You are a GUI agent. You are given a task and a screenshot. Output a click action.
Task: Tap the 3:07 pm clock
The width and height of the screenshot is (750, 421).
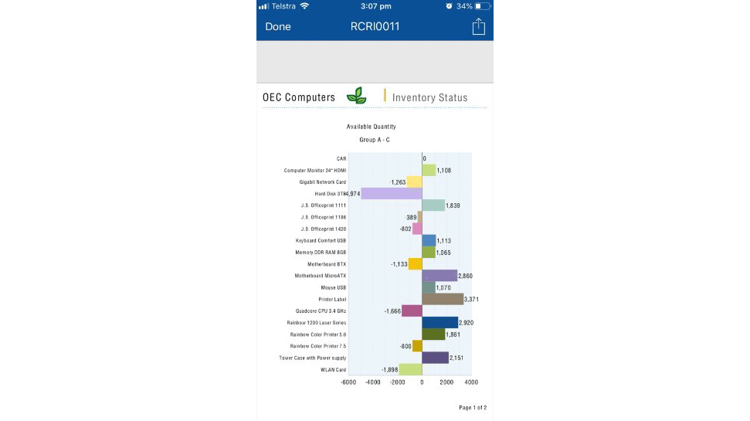(376, 6)
